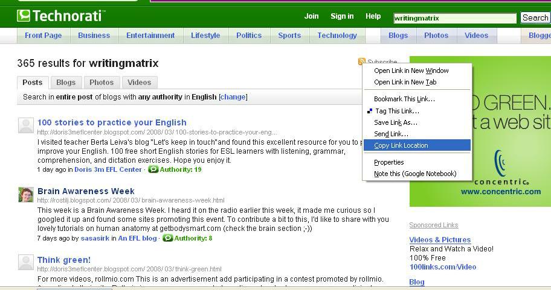Click avatar next to 100 stories post
The height and width of the screenshot is (290, 551).
(26, 125)
